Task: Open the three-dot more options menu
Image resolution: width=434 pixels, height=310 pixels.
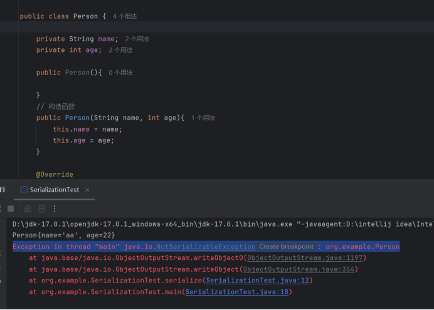Action: [x=55, y=209]
